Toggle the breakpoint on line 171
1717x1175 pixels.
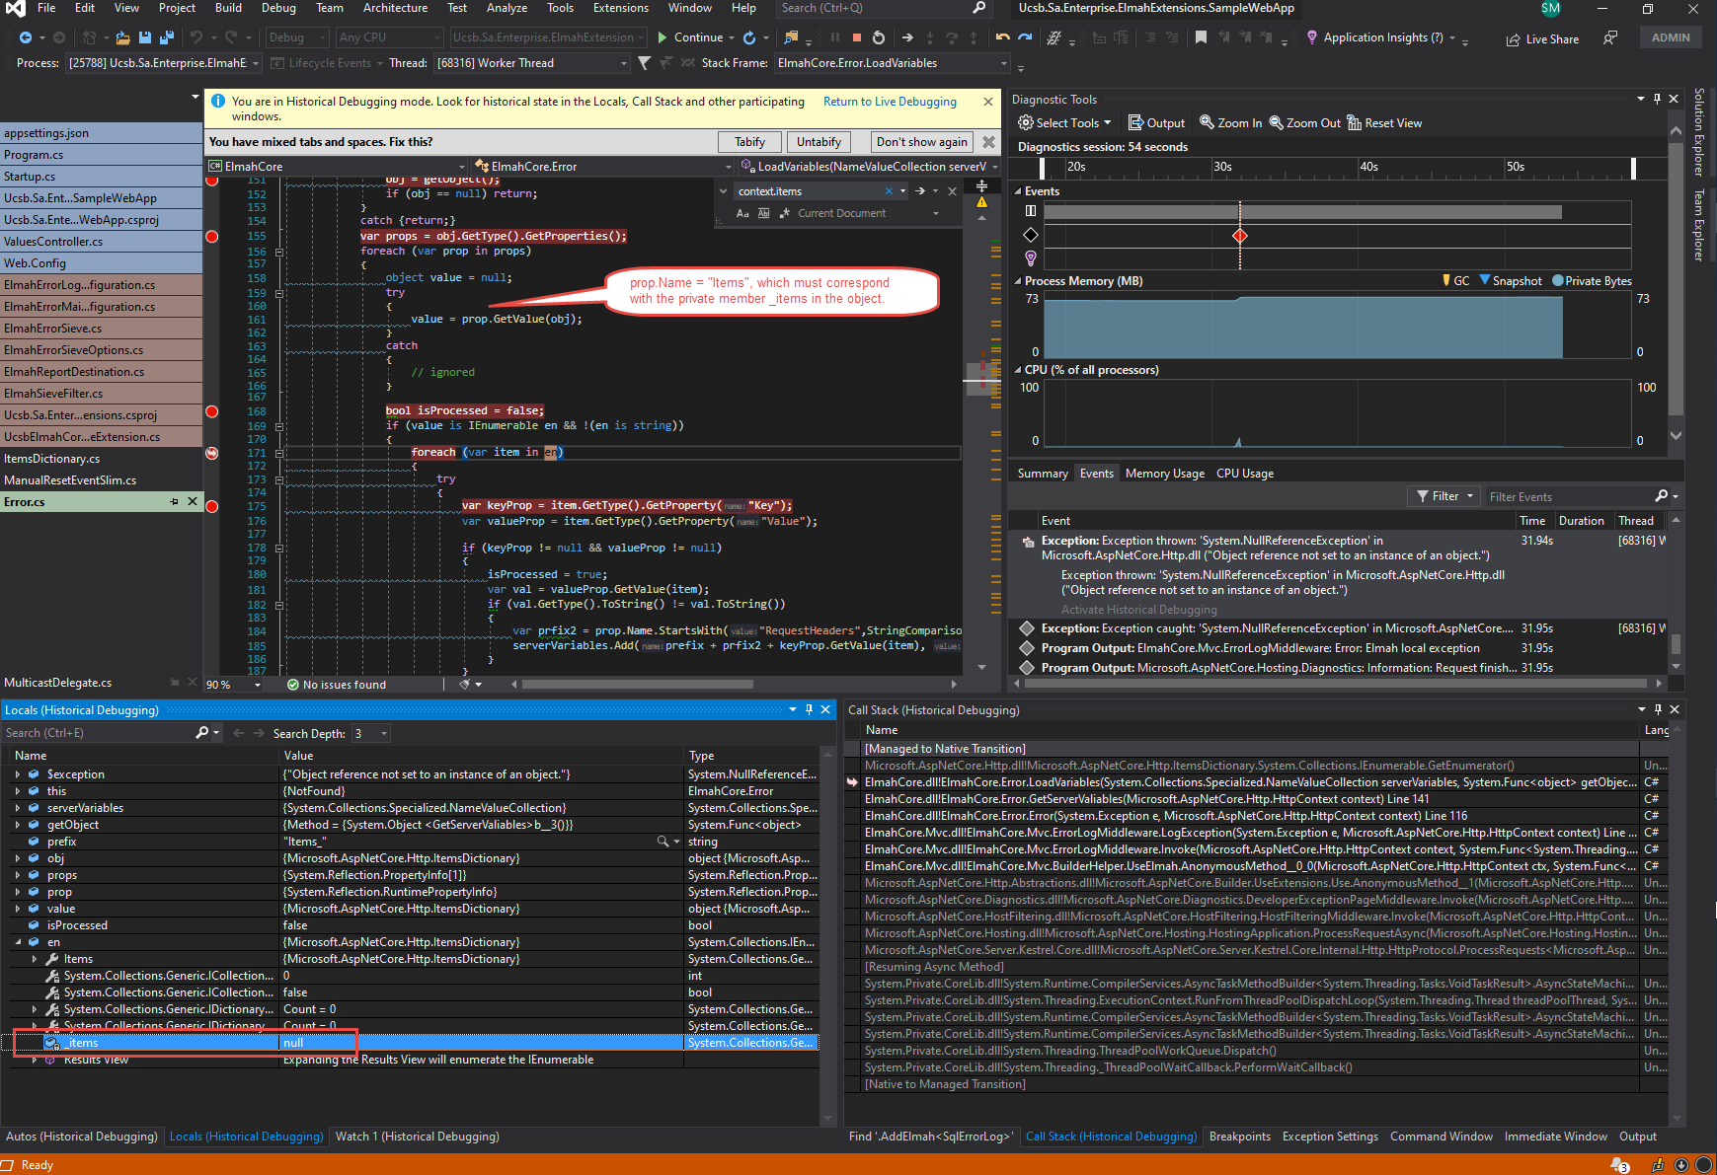[211, 453]
